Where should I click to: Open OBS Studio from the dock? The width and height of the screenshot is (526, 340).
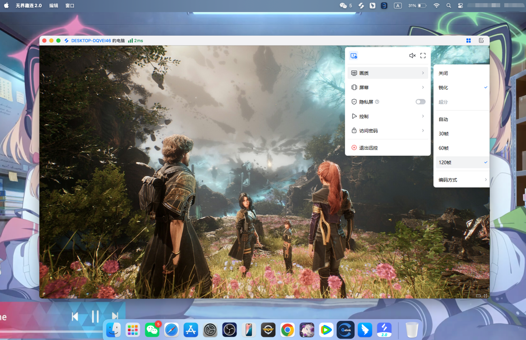click(x=229, y=330)
